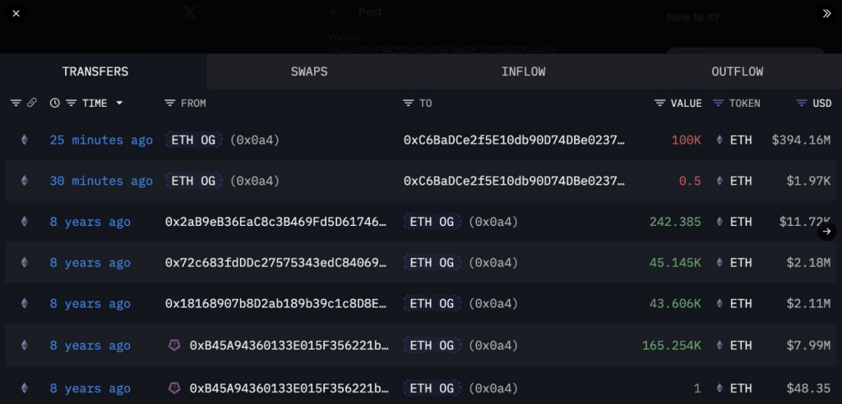Open the OUTFLOW tab

(737, 71)
